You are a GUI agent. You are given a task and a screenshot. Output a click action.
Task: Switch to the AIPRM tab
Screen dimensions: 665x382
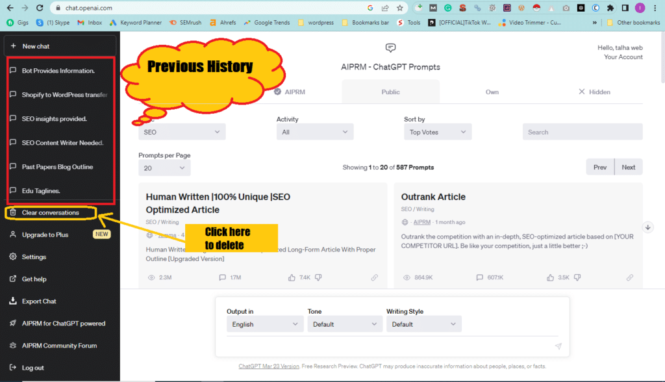coord(290,92)
